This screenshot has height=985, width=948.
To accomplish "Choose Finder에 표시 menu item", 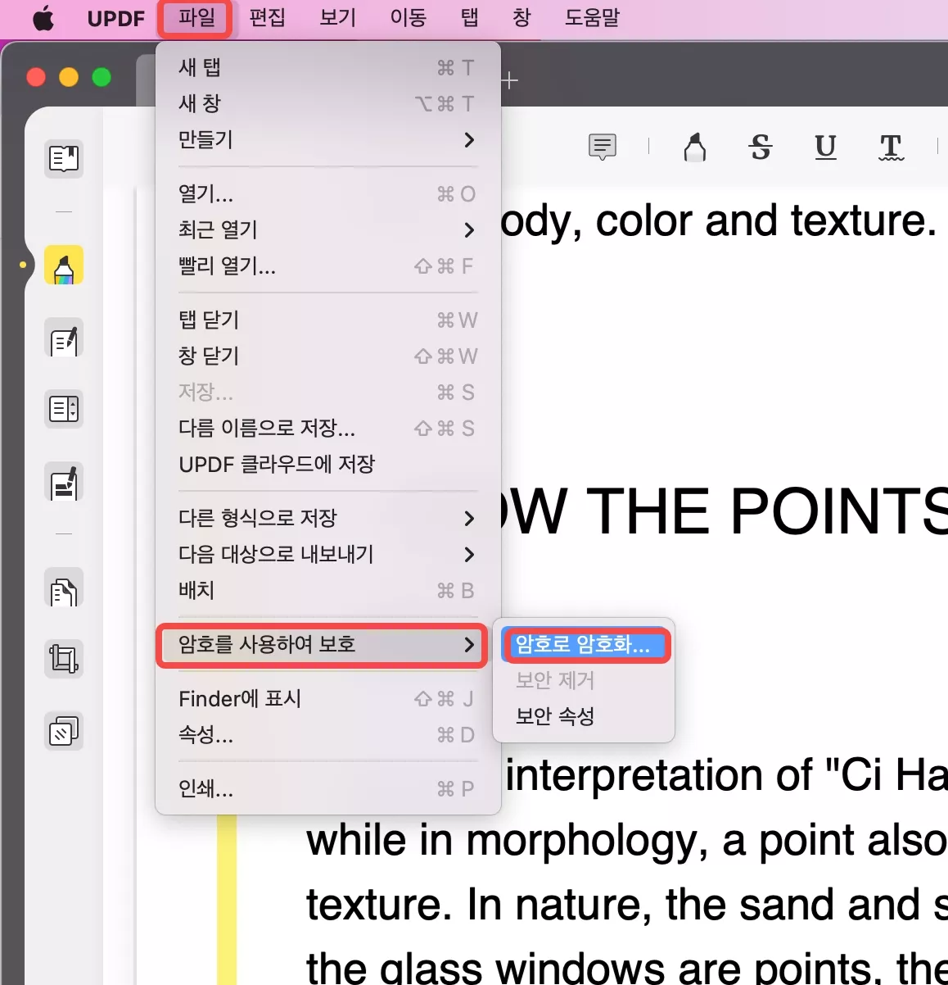I will click(x=327, y=698).
